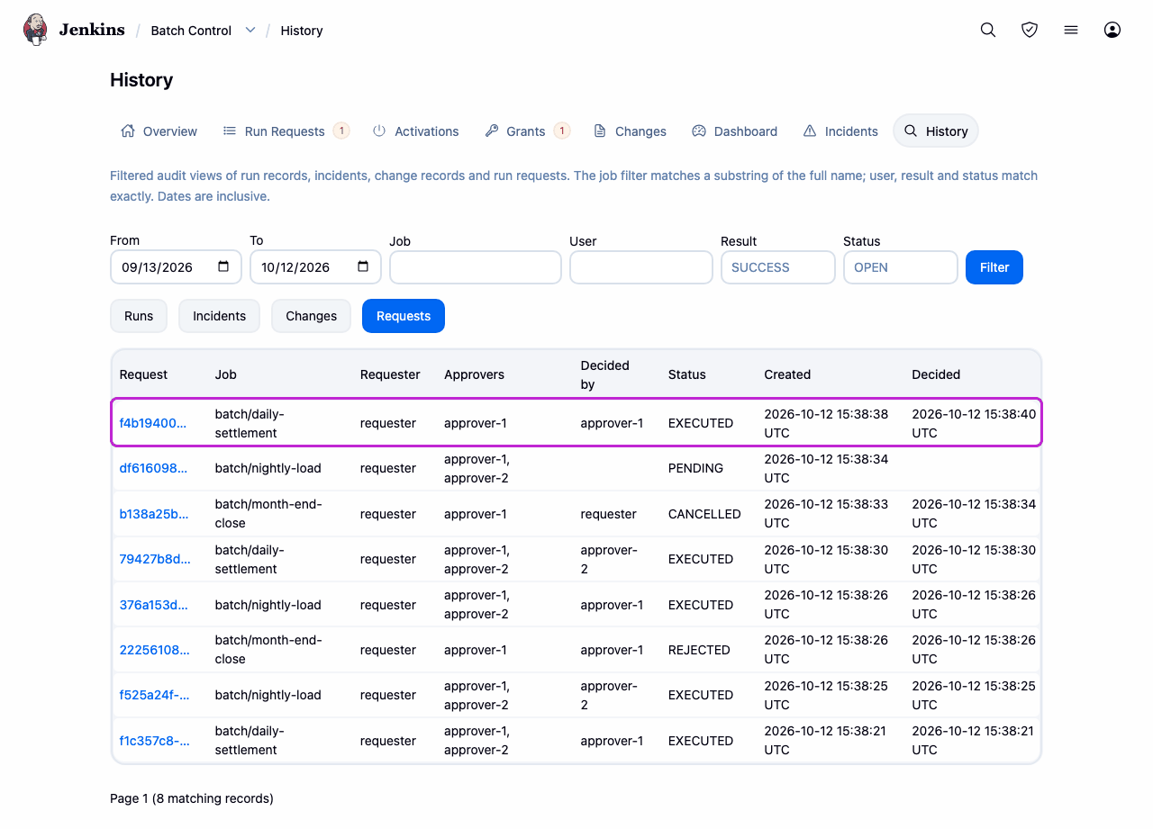Select the Requests view button
Image resolution: width=1153 pixels, height=829 pixels.
(x=404, y=316)
